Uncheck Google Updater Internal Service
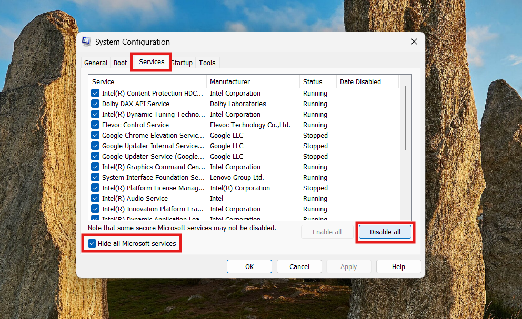Image resolution: width=522 pixels, height=319 pixels. click(95, 146)
